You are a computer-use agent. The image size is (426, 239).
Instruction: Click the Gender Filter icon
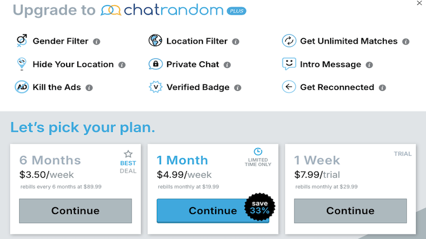22,41
